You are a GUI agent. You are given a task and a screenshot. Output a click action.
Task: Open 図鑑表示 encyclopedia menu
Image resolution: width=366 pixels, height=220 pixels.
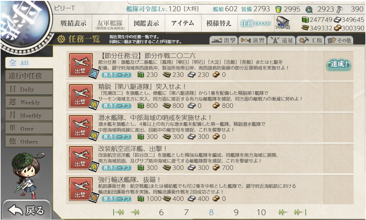[x=146, y=23]
